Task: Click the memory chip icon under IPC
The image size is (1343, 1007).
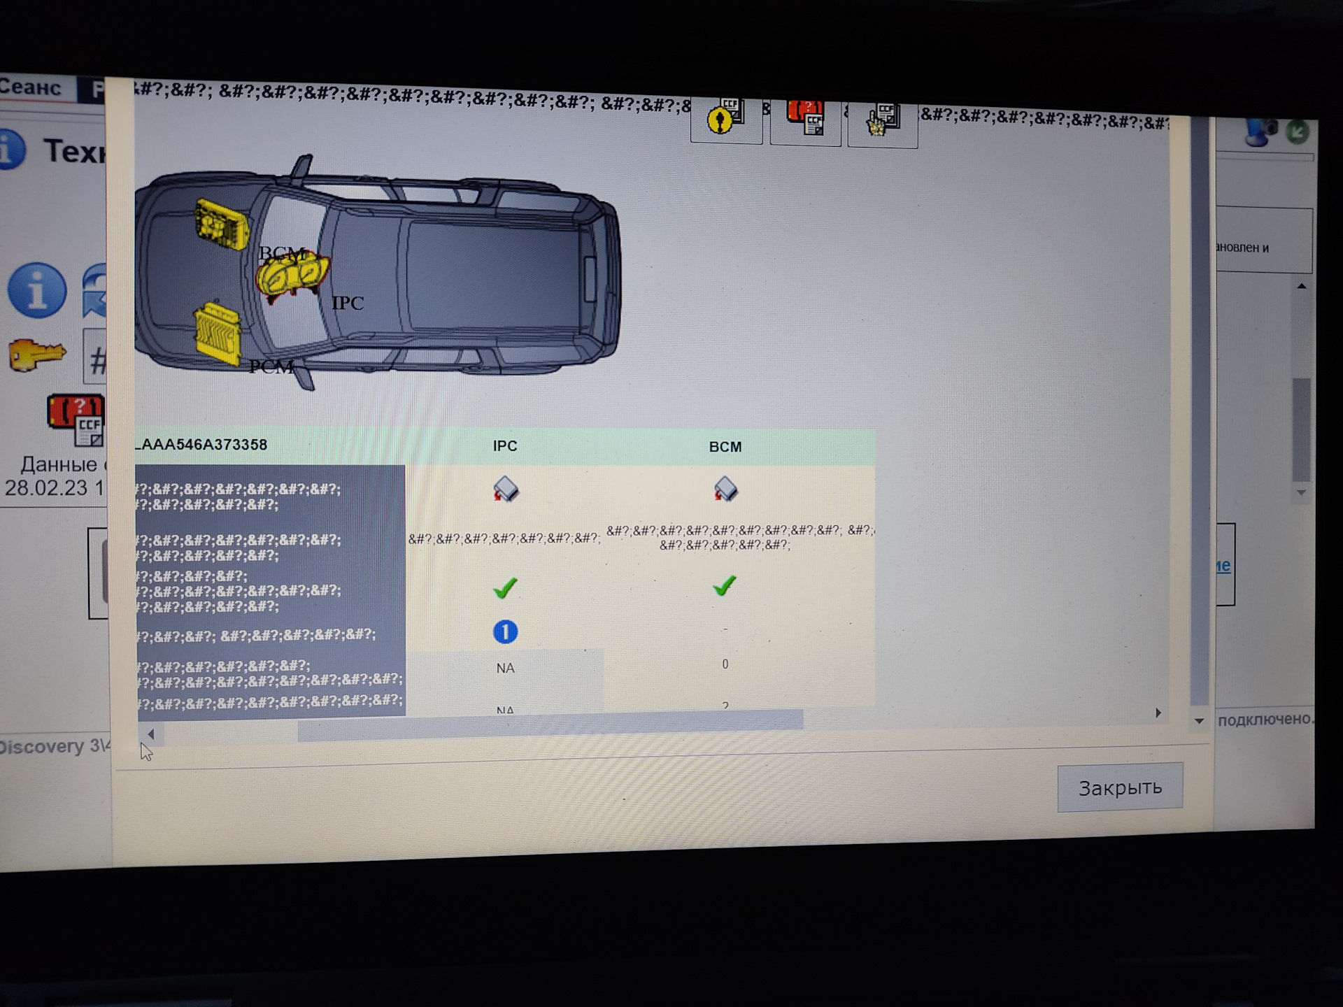Action: (505, 489)
